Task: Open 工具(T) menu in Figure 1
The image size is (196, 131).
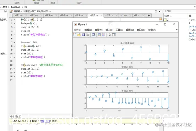Action: pyautogui.click(x=119, y=30)
